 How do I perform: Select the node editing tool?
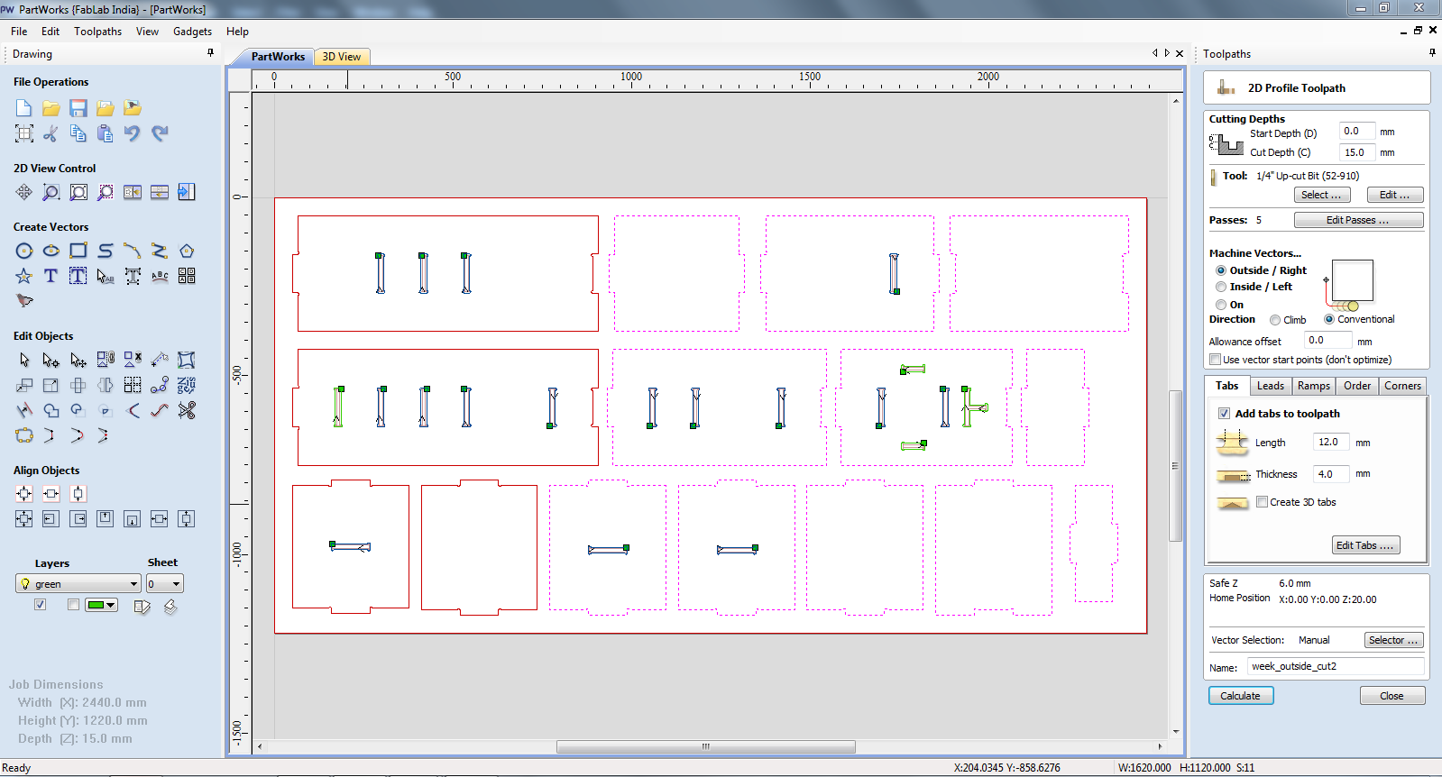51,360
